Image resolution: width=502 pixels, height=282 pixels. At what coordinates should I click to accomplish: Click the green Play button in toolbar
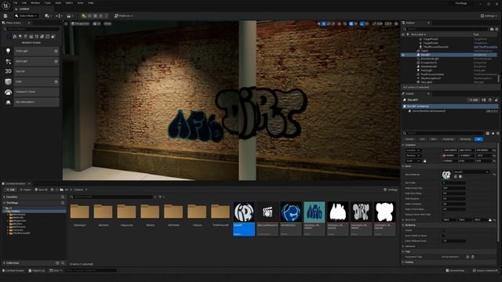pos(84,16)
